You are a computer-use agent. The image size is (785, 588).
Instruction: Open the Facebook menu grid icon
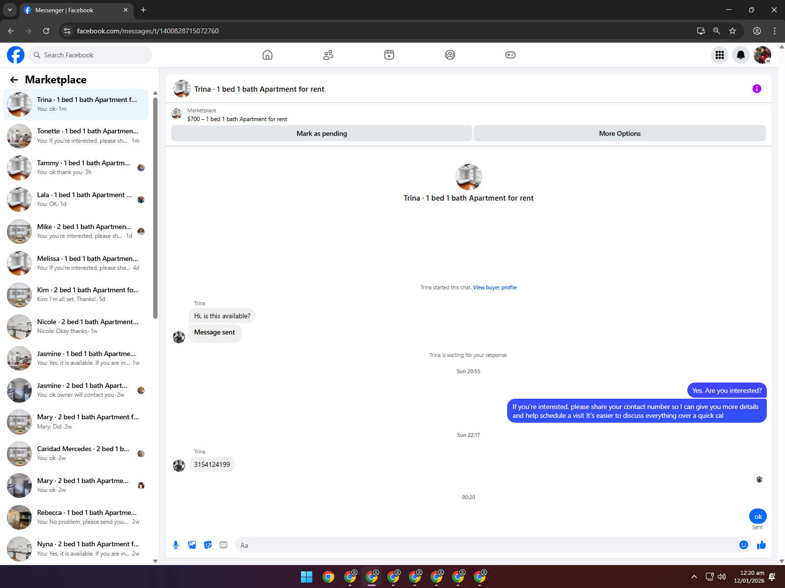click(720, 55)
